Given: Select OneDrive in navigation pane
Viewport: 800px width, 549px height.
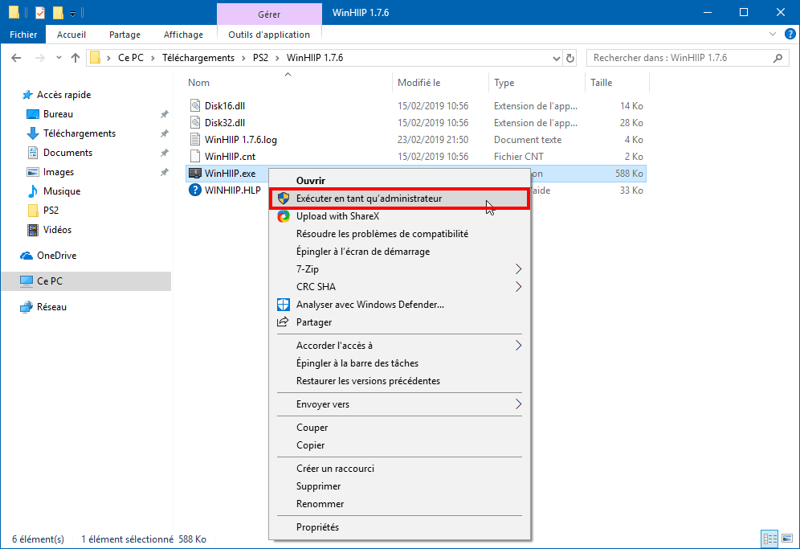Looking at the screenshot, I should [56, 256].
